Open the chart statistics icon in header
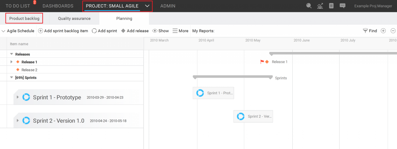 tap(320, 6)
